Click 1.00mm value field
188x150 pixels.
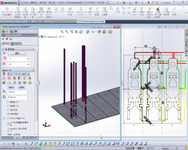click(17, 92)
